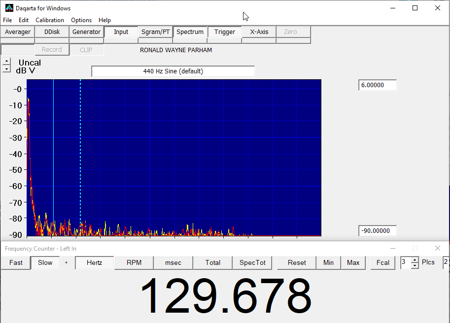This screenshot has width=450, height=323.
Task: Click the asterisk button beside Slow
Action: click(x=66, y=263)
